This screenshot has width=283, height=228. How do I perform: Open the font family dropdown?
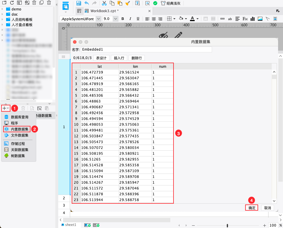[x=98, y=19]
